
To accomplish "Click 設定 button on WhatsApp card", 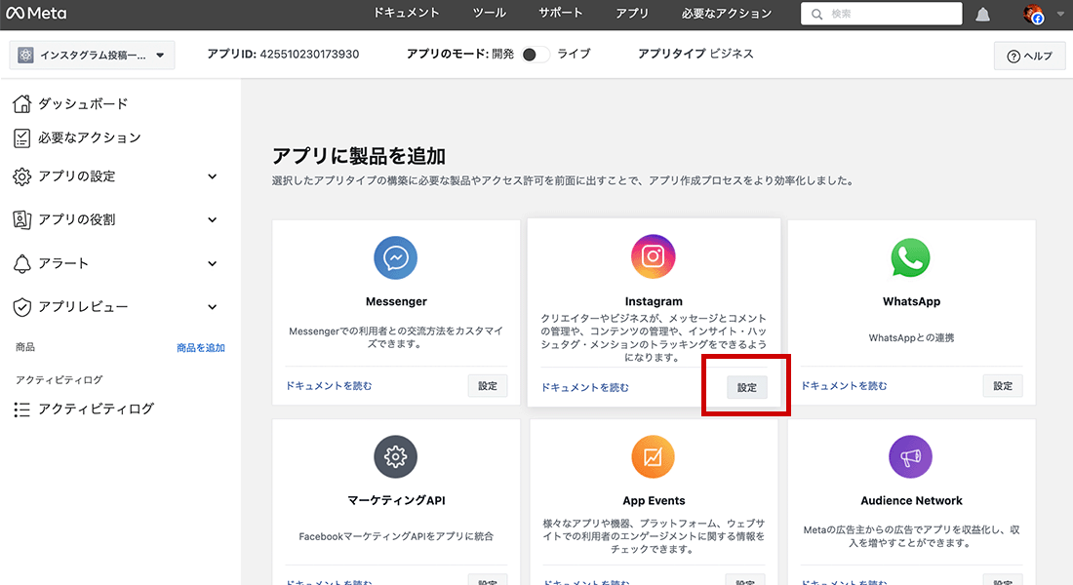I will [x=1003, y=386].
